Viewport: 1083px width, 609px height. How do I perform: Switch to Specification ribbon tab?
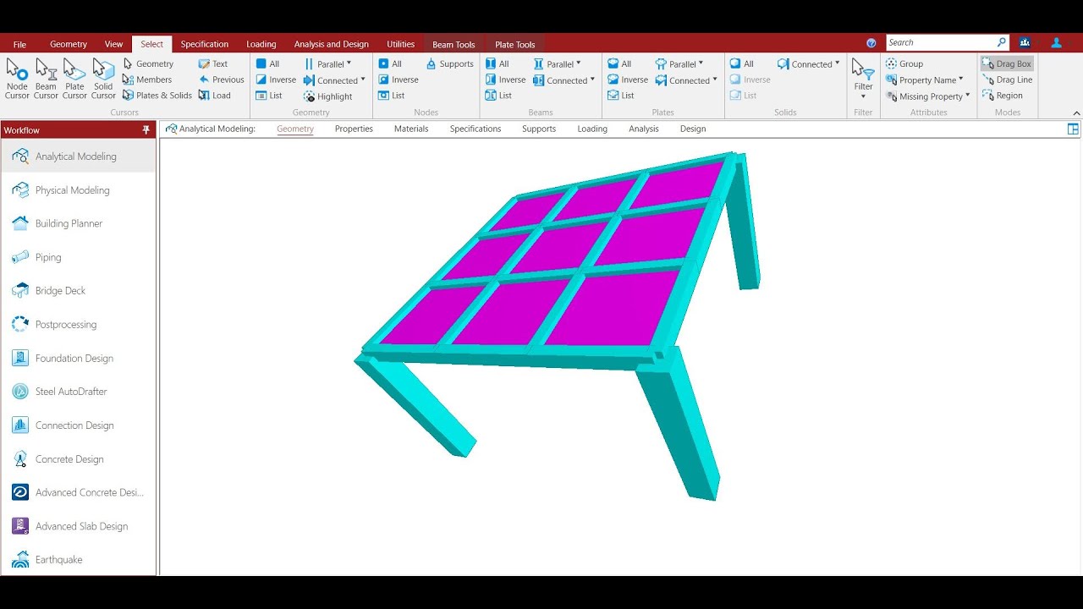(x=205, y=44)
